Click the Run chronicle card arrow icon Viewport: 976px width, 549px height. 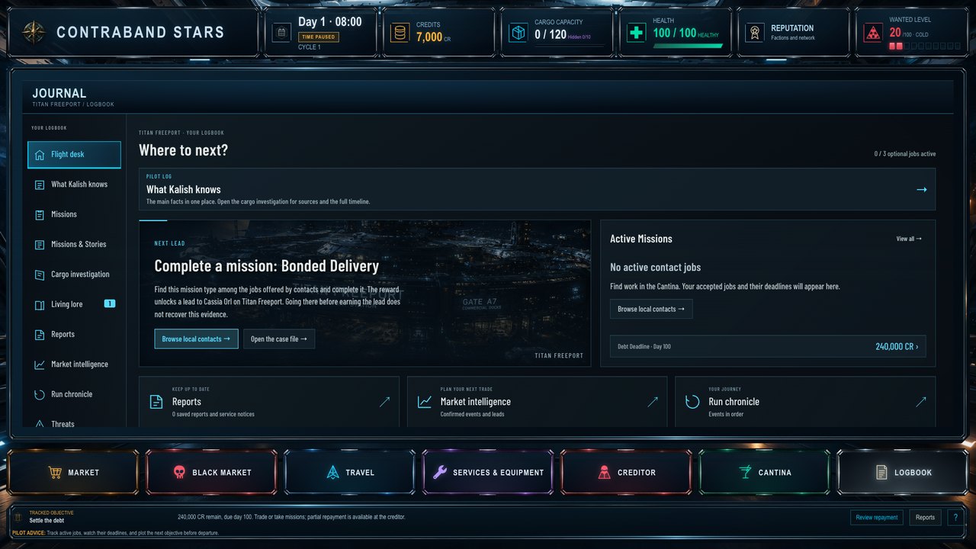click(921, 401)
